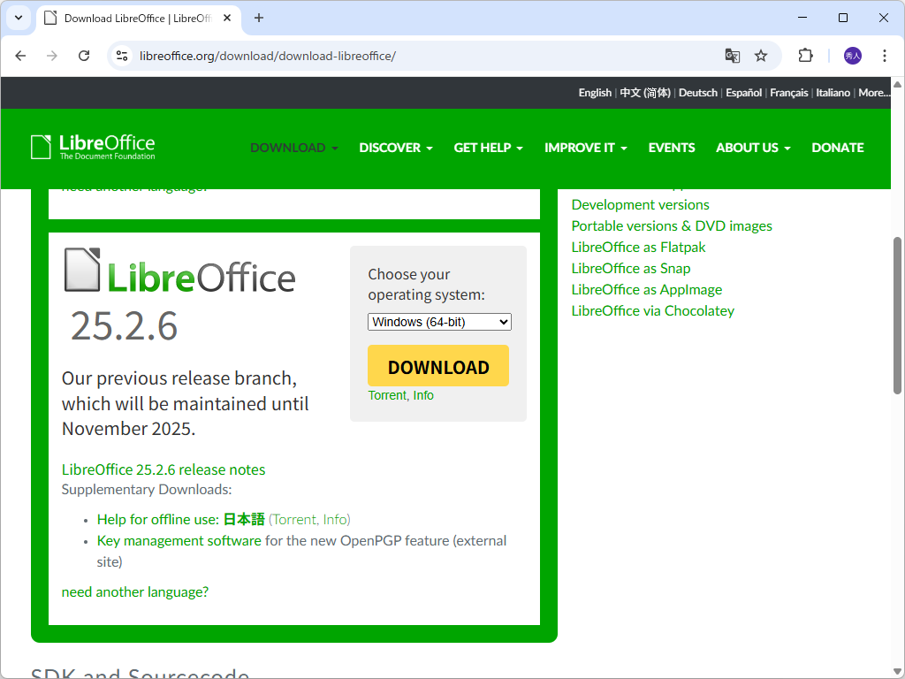Screen dimensions: 905x679
Task: Expand the DISCOVER navigation menu
Action: (x=395, y=148)
